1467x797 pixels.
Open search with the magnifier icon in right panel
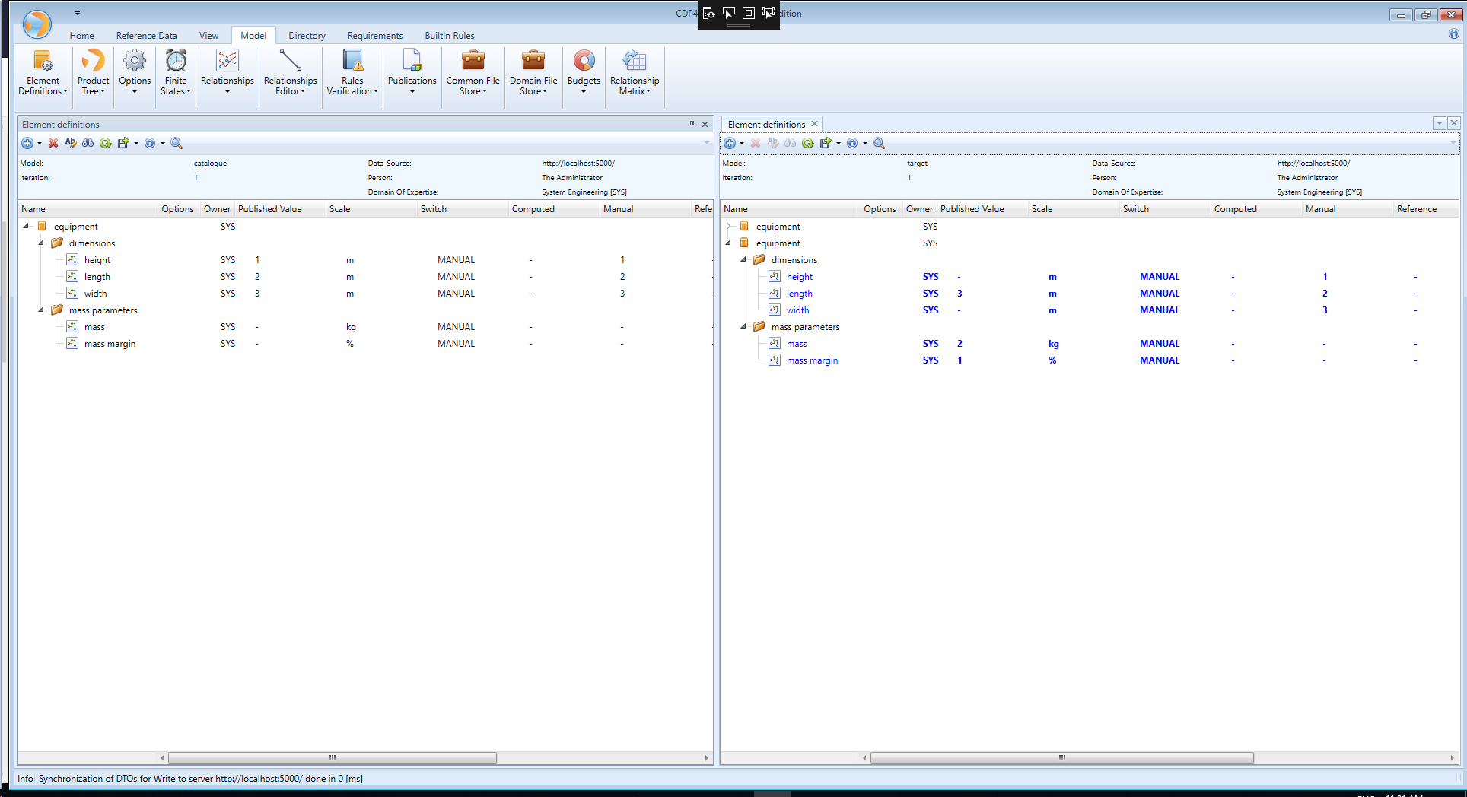879,143
